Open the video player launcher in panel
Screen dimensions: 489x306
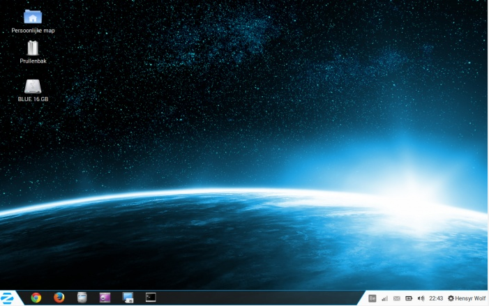coord(105,298)
